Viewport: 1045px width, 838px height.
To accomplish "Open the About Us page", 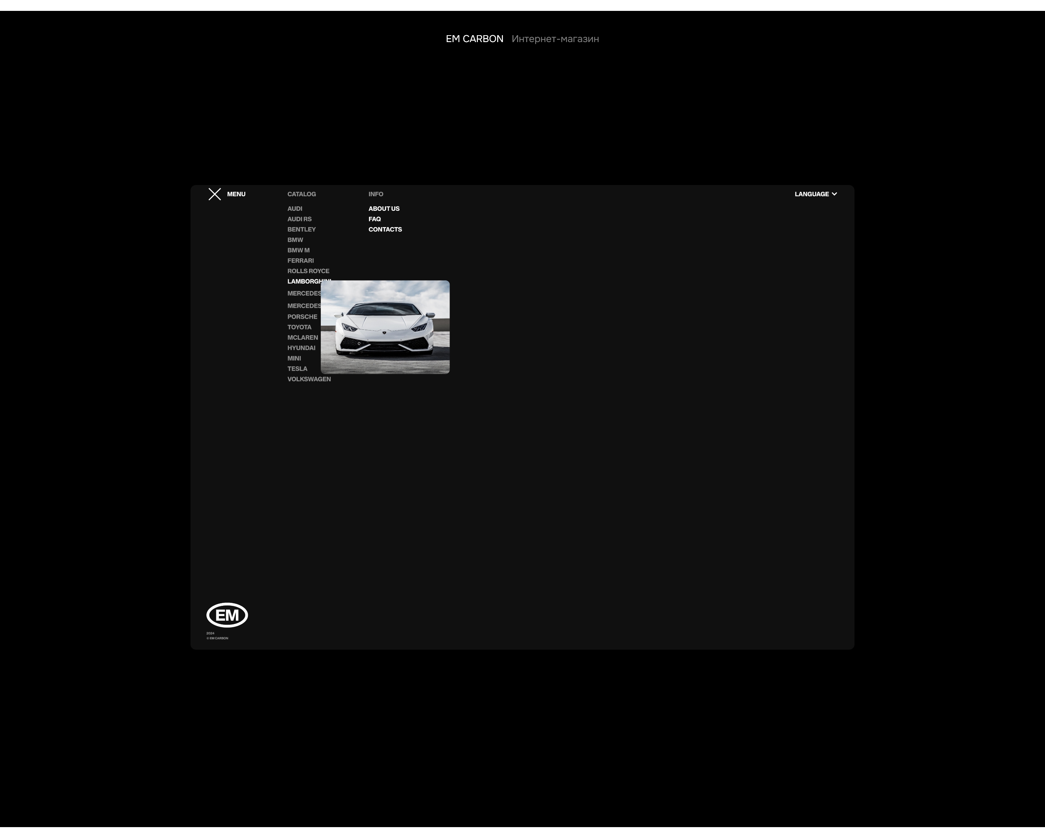I will click(x=384, y=208).
